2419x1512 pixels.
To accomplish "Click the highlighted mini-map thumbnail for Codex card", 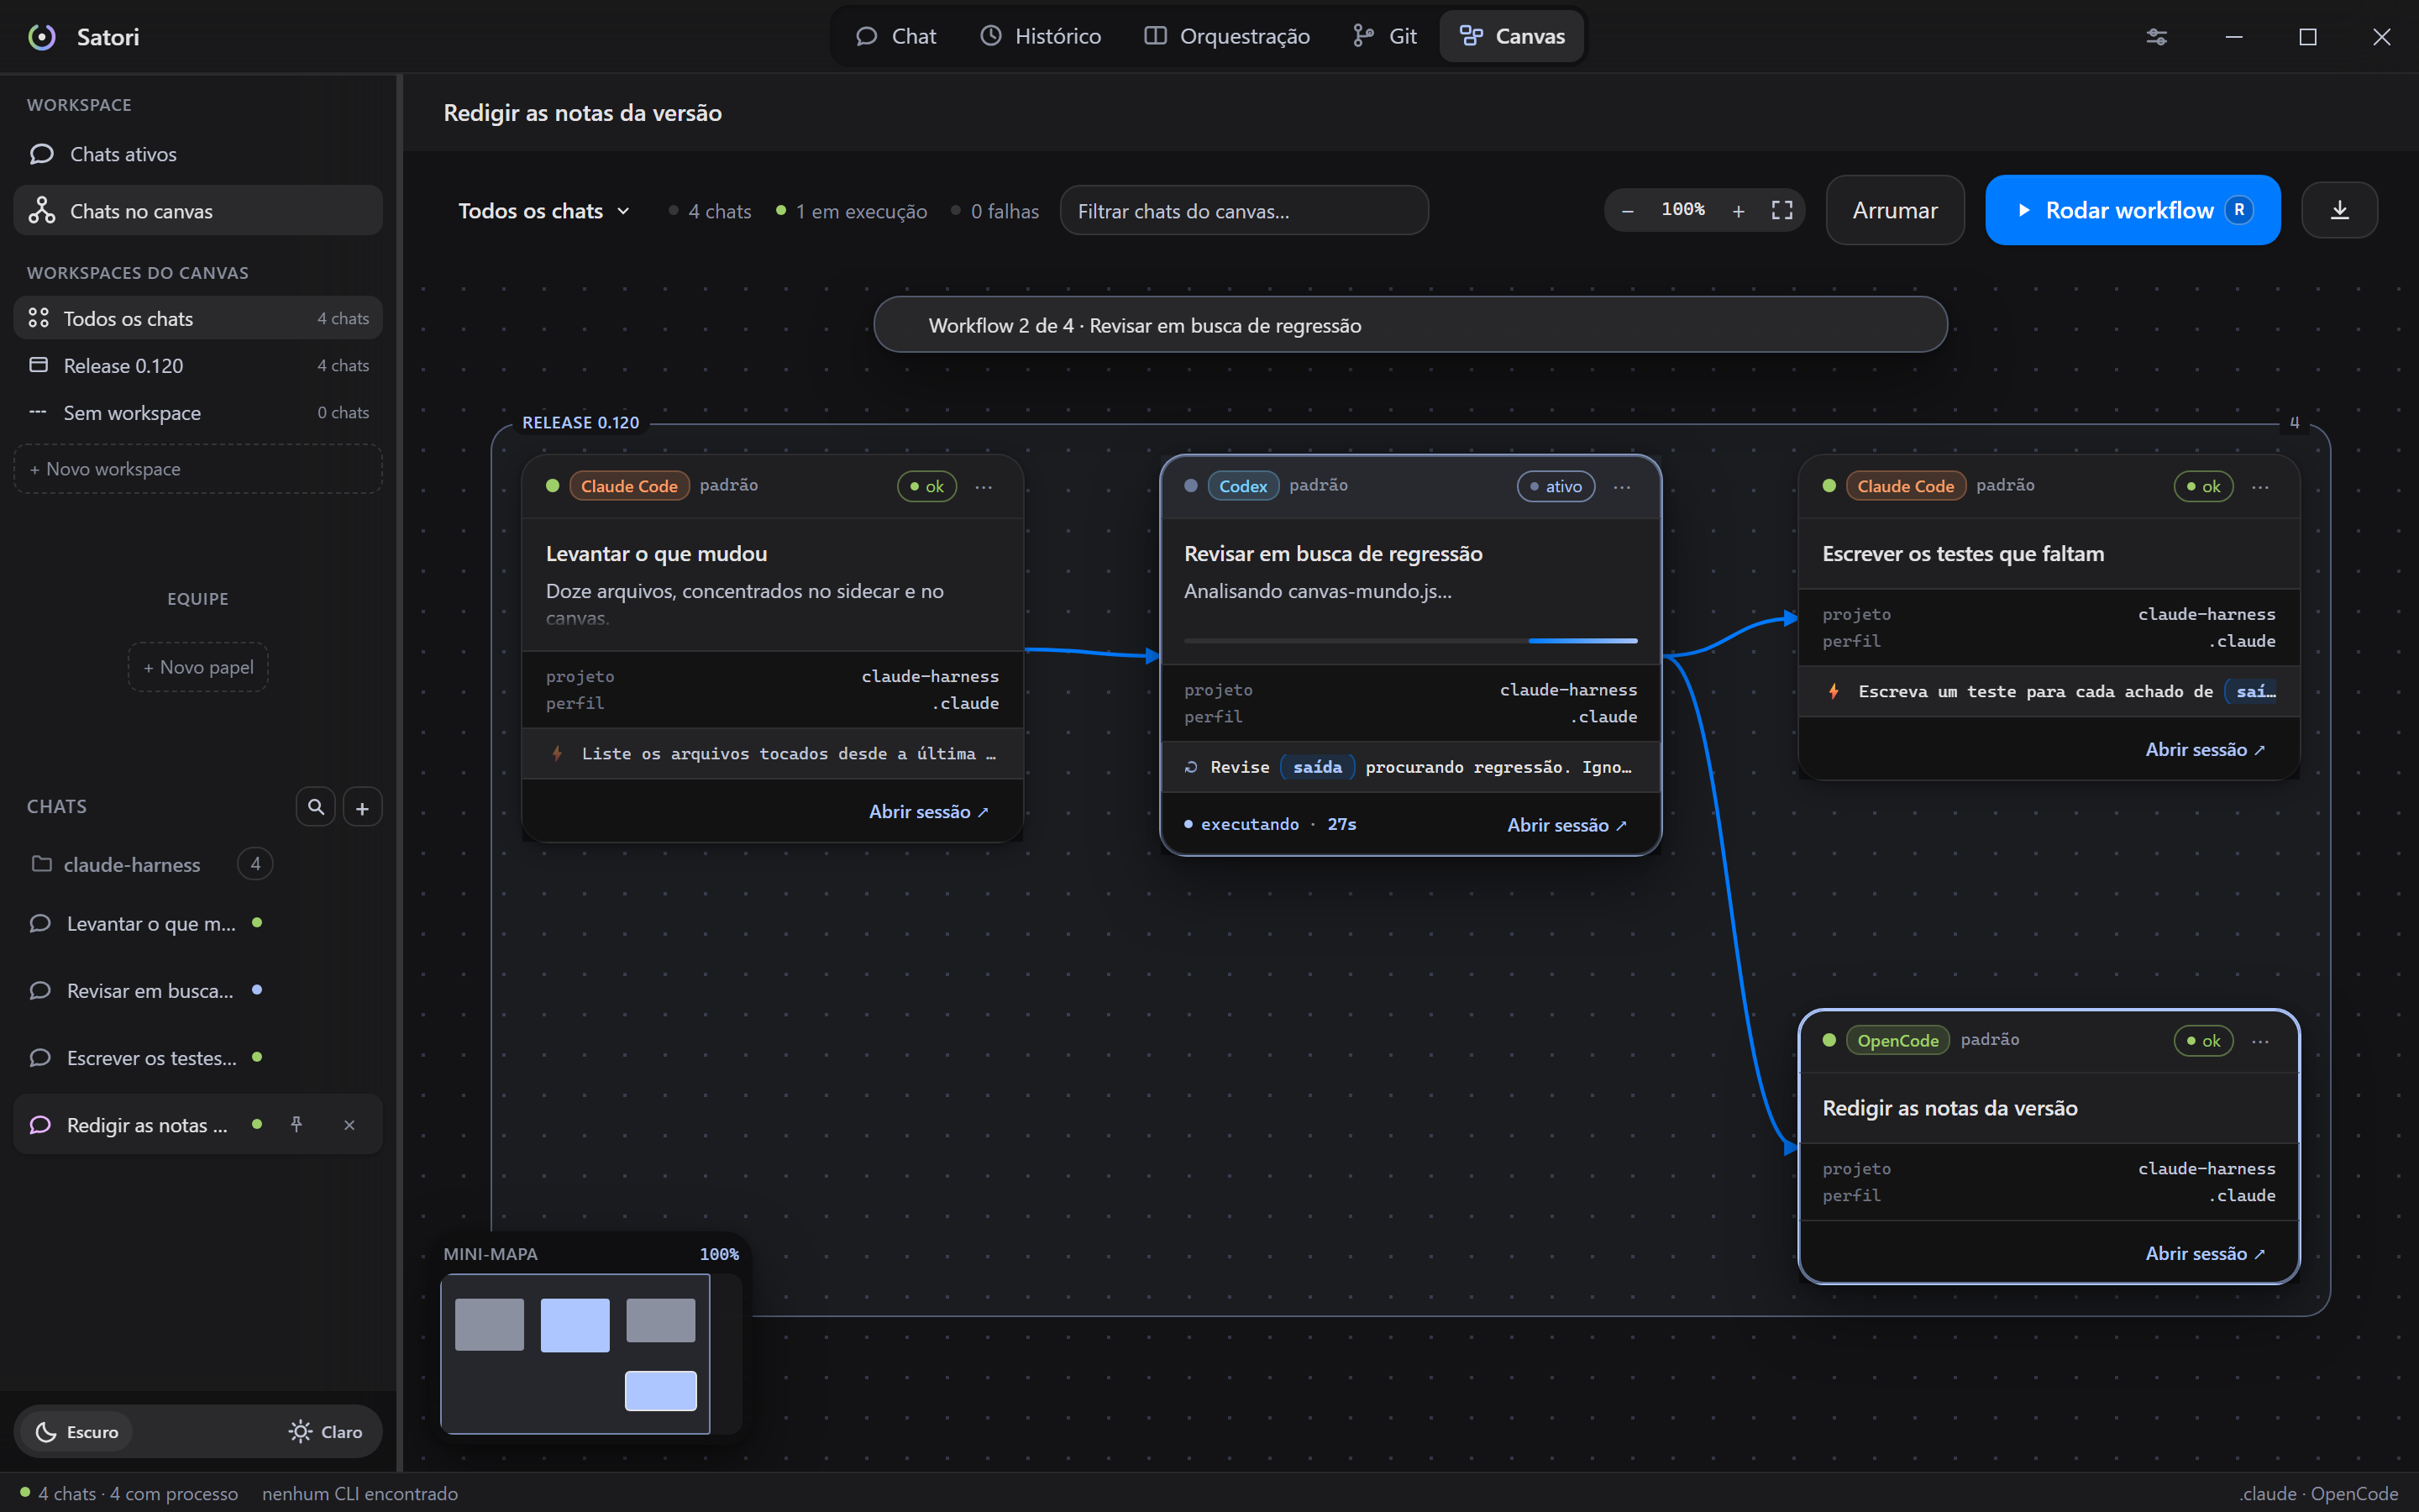I will coord(575,1325).
